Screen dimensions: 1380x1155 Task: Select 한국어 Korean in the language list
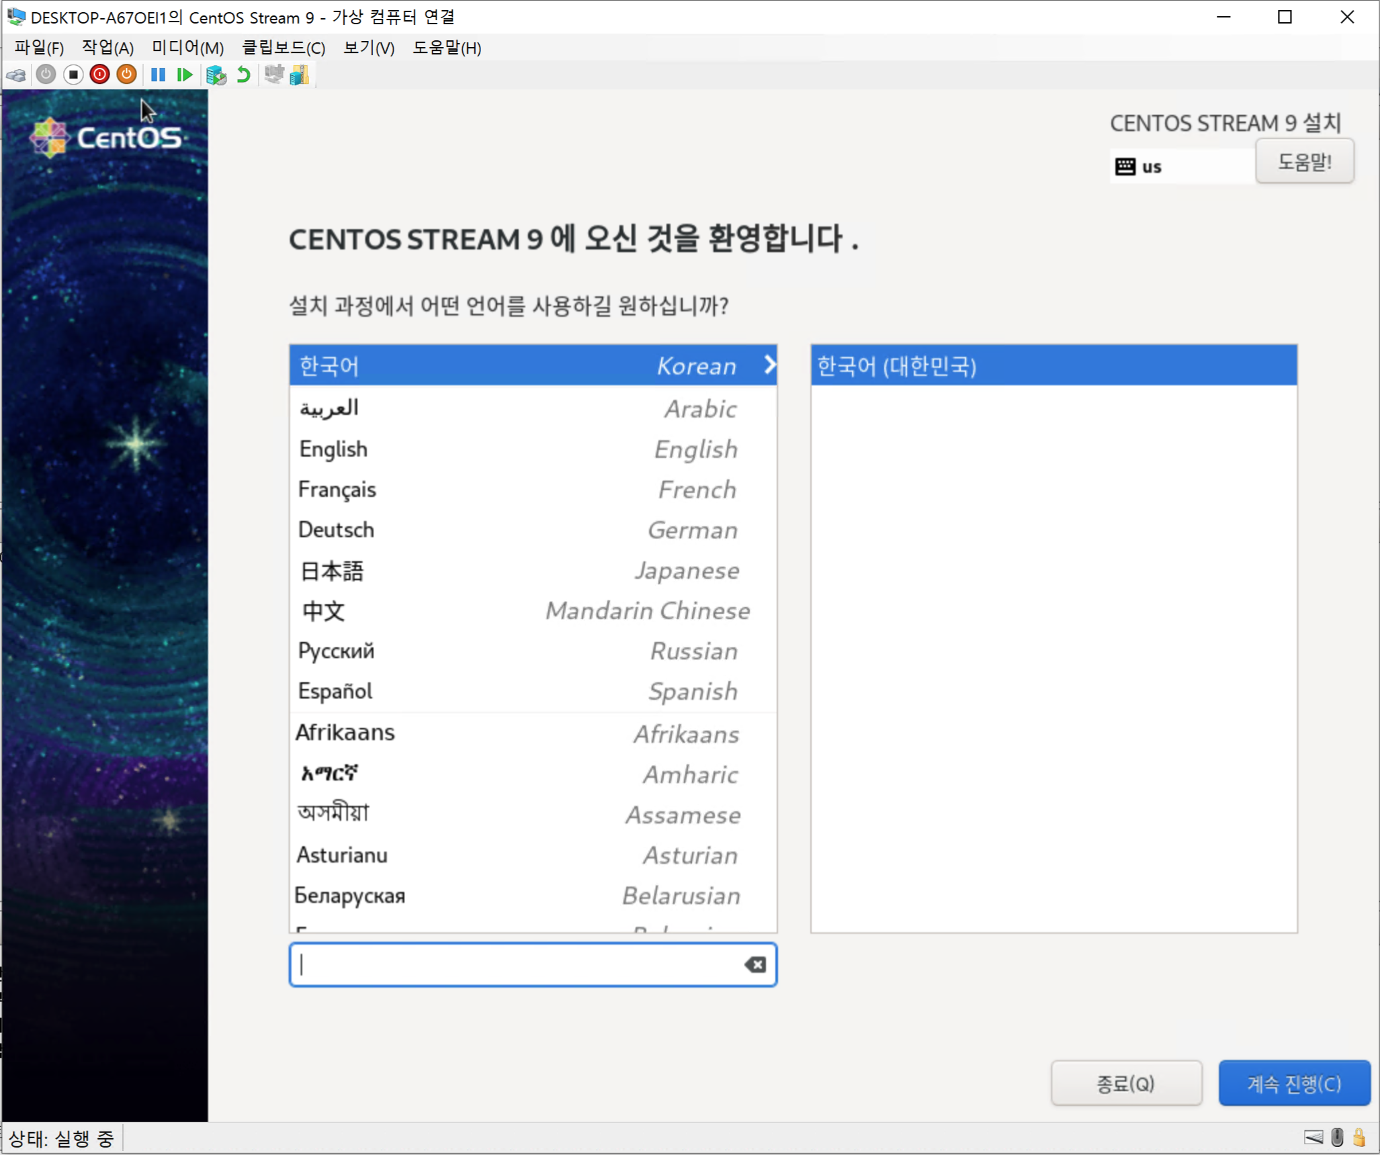(533, 365)
